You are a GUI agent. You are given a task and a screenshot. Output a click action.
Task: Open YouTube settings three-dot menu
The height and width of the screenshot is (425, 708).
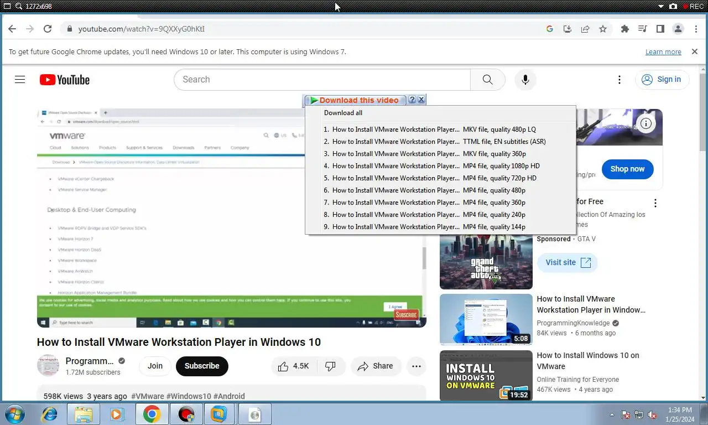pyautogui.click(x=619, y=80)
